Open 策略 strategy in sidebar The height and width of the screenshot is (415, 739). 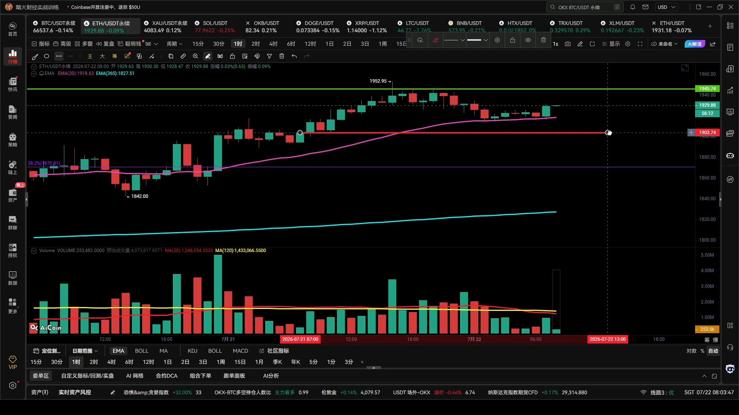[x=13, y=139]
